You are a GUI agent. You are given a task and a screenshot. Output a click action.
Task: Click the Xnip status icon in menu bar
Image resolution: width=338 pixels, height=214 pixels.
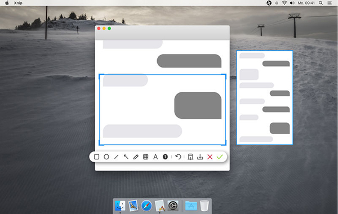(269, 3)
